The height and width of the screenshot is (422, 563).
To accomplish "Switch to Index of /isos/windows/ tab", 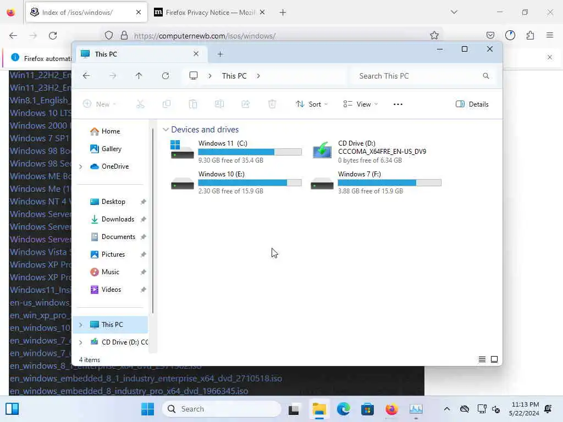I will 86,13.
